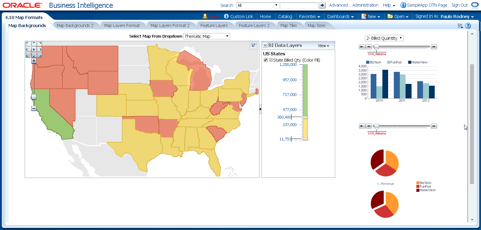
Task: Click the lower USA_Alabama section slider thumb
Action: point(376,127)
